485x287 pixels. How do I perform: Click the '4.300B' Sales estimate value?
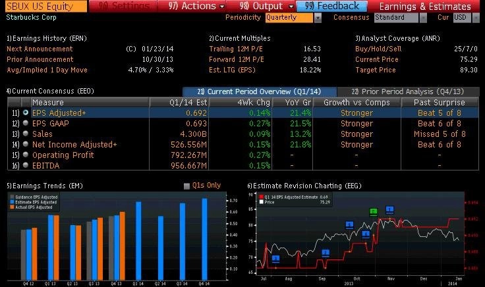click(193, 134)
